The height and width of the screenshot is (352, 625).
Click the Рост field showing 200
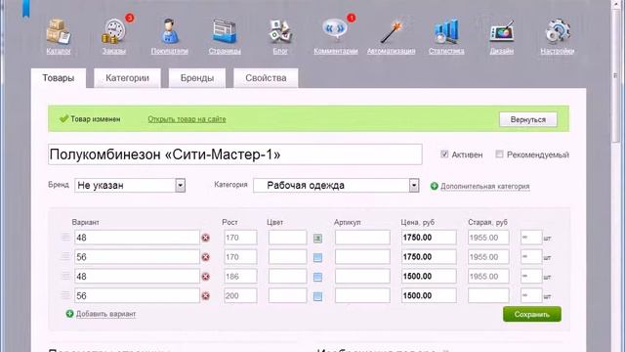(240, 295)
